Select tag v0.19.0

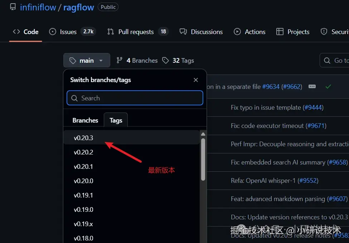[x=131, y=210]
